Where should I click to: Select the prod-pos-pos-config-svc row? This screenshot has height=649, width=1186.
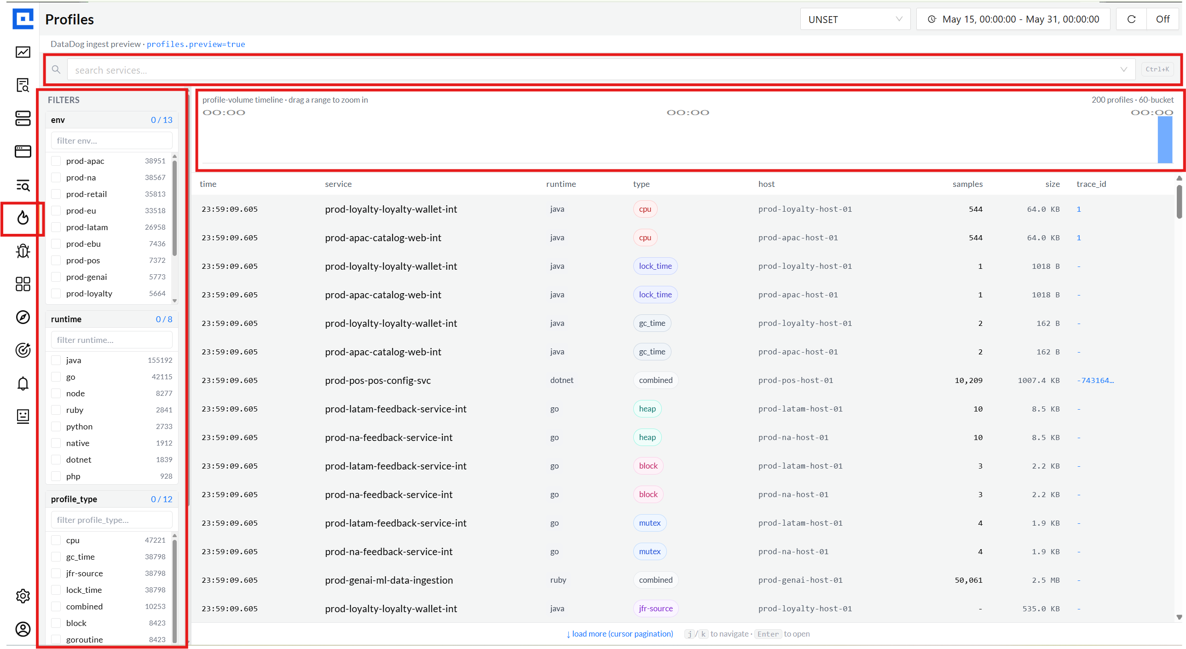click(684, 381)
